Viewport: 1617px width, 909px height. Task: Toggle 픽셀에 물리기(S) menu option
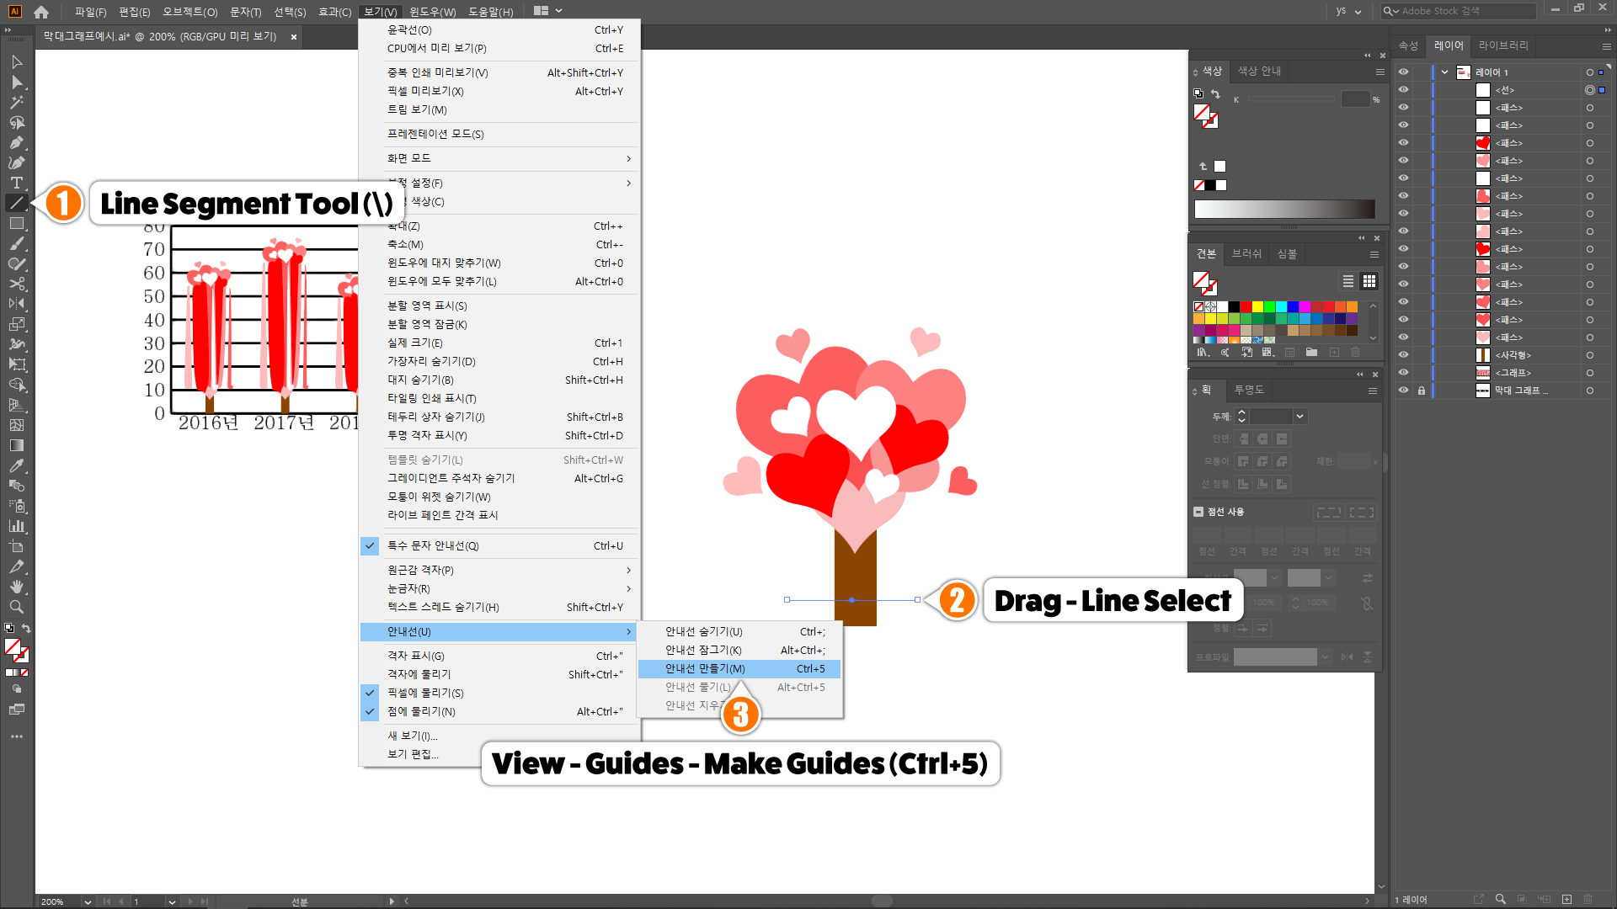[x=499, y=693]
